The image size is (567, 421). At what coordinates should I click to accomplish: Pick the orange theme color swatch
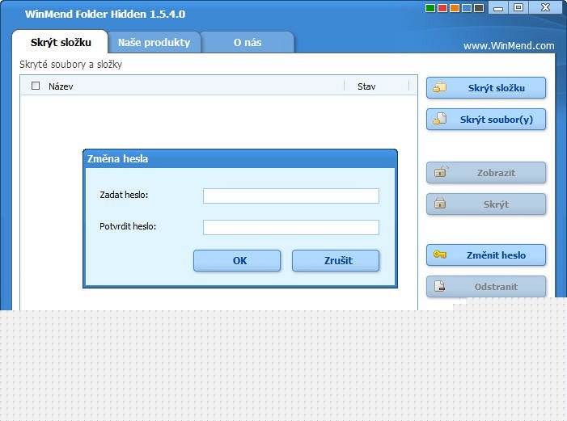(454, 8)
